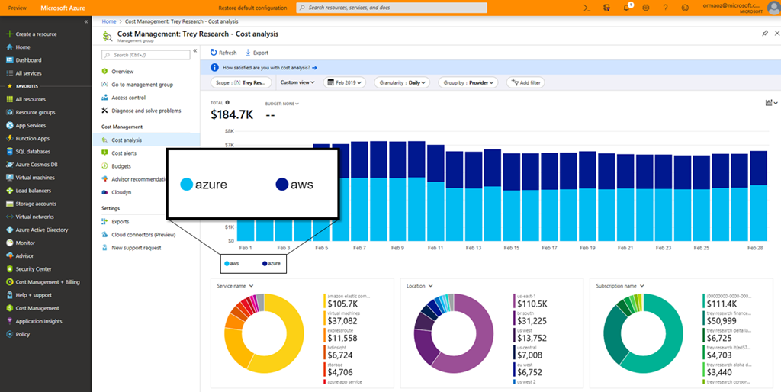Open the notifications bell
781x392 pixels.
626,8
